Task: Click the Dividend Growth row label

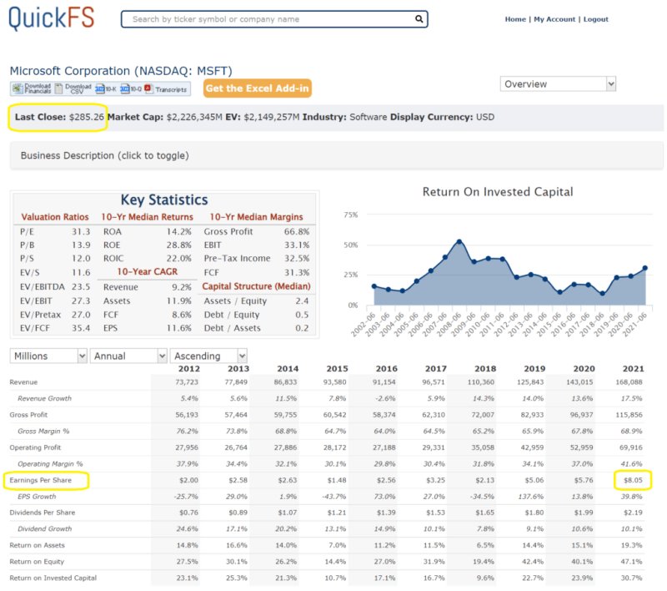Action: [45, 529]
